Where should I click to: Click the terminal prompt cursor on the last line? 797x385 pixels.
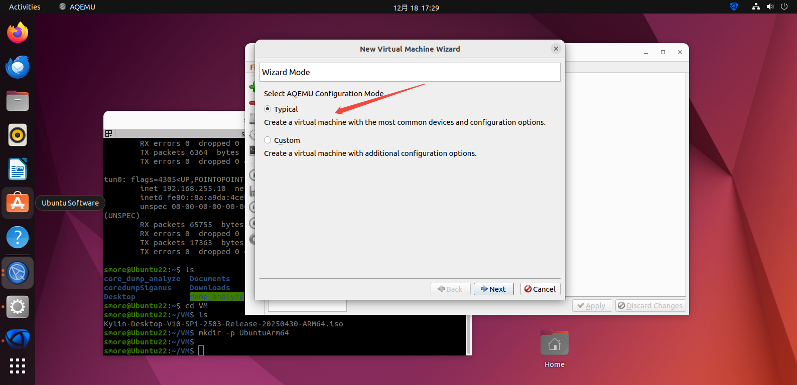[x=201, y=351]
